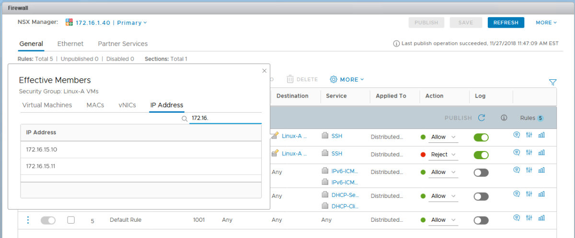Close the Effective Members popup
The image size is (575, 238).
click(264, 71)
